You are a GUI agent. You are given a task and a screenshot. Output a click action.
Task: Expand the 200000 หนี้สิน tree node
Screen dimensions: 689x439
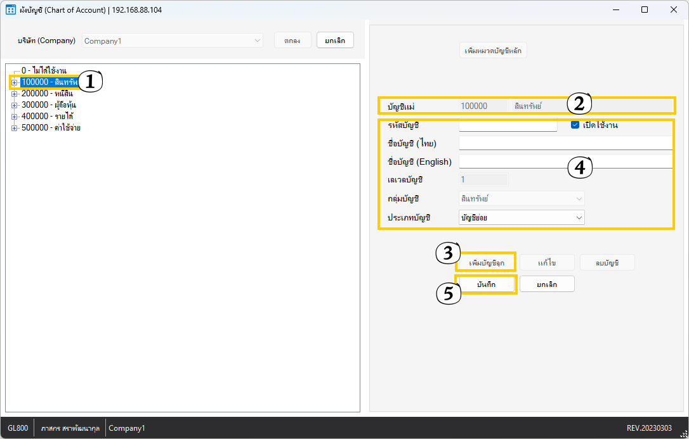click(14, 94)
